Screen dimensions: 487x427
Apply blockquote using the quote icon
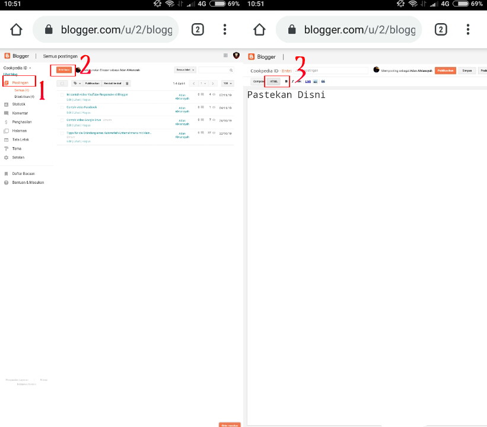click(x=323, y=81)
